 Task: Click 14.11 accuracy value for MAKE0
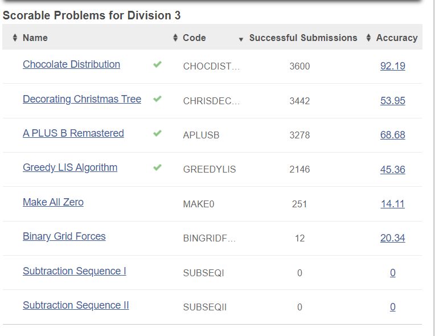(392, 204)
